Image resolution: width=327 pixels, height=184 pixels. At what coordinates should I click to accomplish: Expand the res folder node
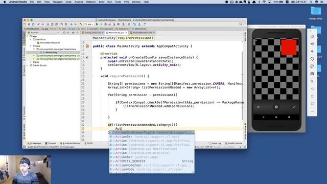[31, 62]
